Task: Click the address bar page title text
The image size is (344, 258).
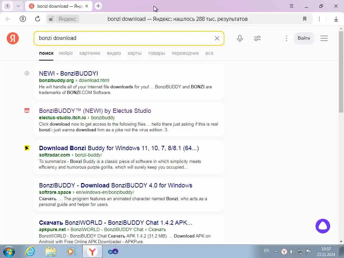Action: point(177,19)
